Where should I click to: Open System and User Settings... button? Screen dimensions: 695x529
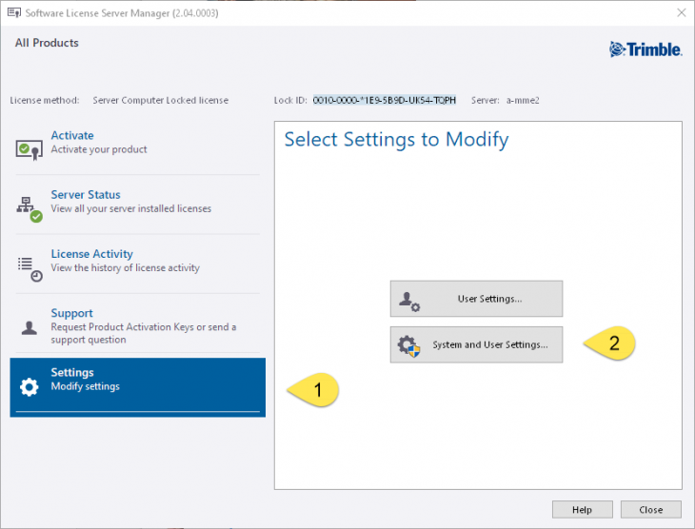(x=476, y=344)
